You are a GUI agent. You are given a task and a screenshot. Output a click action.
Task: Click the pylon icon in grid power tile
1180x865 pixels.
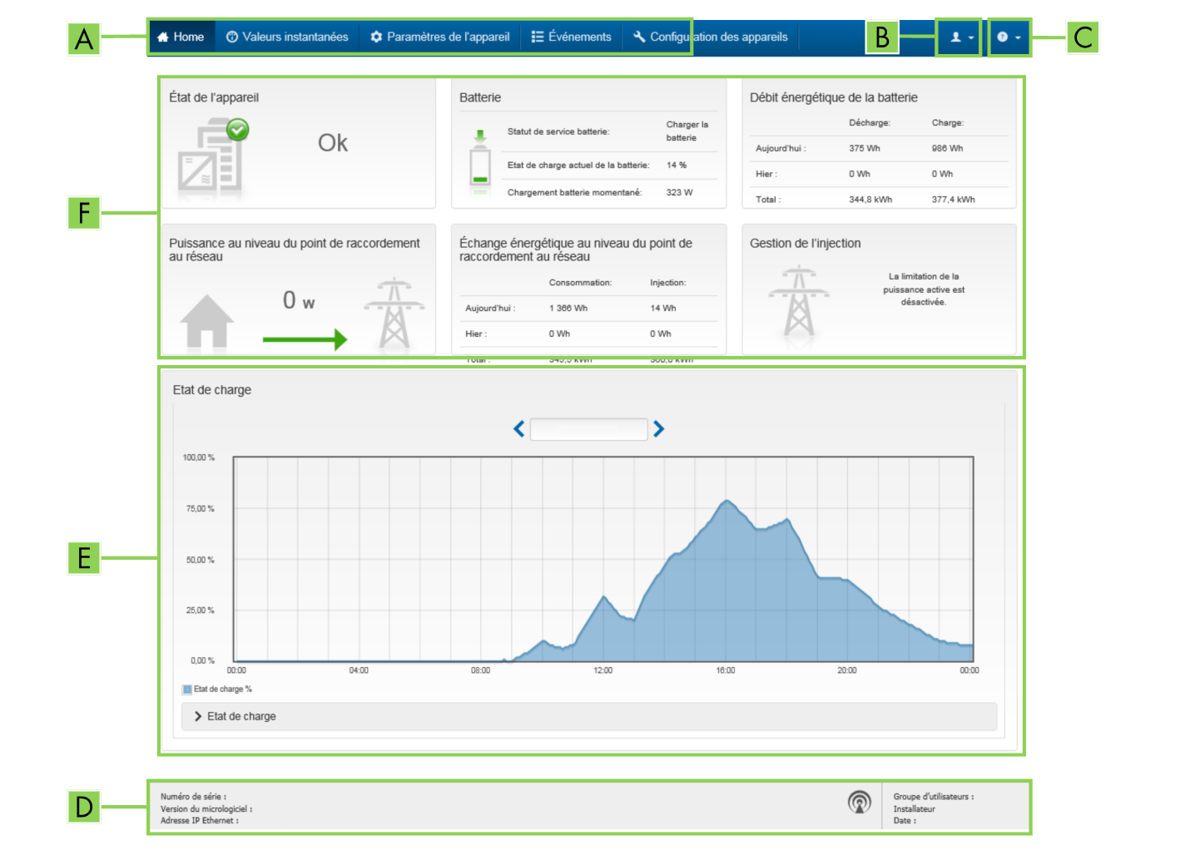394,313
